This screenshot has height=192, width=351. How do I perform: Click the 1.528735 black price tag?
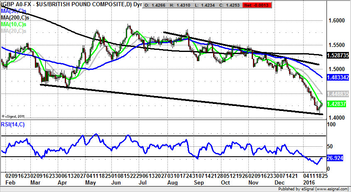pyautogui.click(x=337, y=55)
